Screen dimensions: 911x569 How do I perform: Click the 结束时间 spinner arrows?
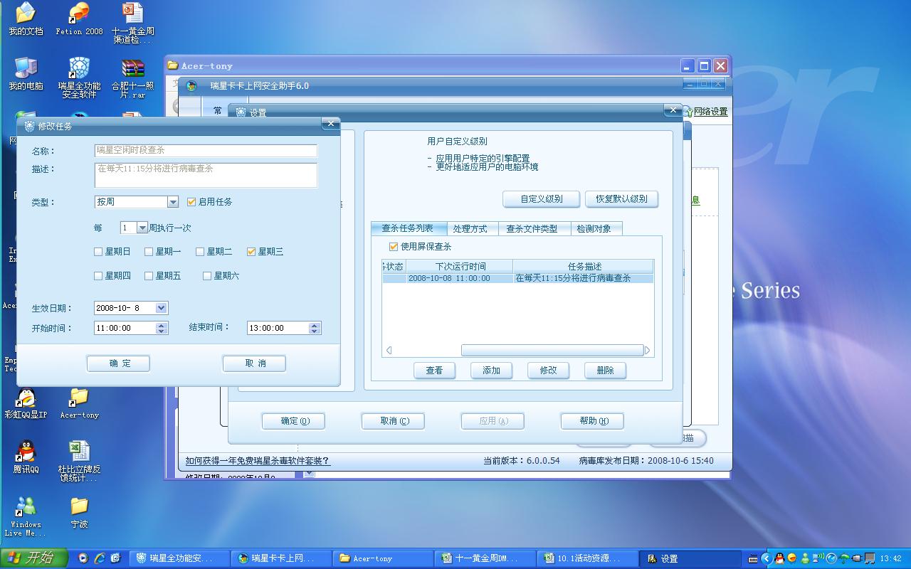pos(314,328)
